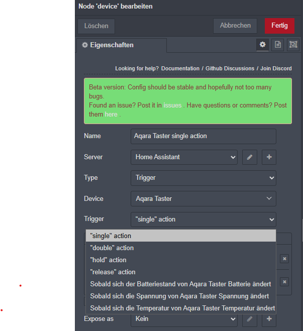The image size is (303, 331).
Task: Open the node description document icon
Action: tap(277, 45)
